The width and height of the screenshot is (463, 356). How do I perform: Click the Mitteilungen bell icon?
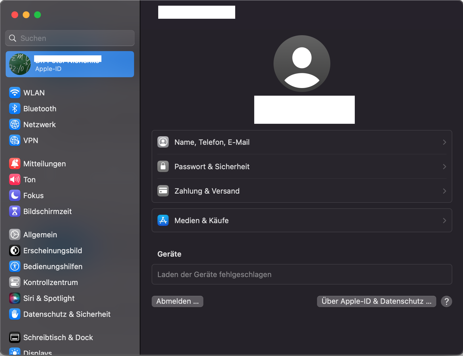pyautogui.click(x=15, y=164)
